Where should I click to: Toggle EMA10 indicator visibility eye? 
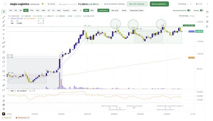click(39, 18)
